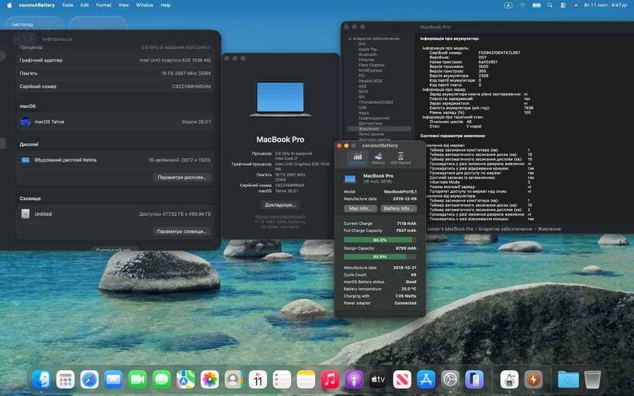Select NVMExpress in System Information sidebar

pos(370,70)
